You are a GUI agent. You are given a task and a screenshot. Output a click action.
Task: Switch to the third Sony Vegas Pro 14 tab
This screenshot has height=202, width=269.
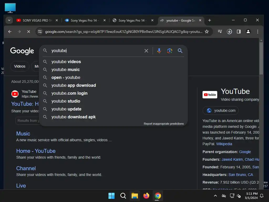[x=132, y=21]
